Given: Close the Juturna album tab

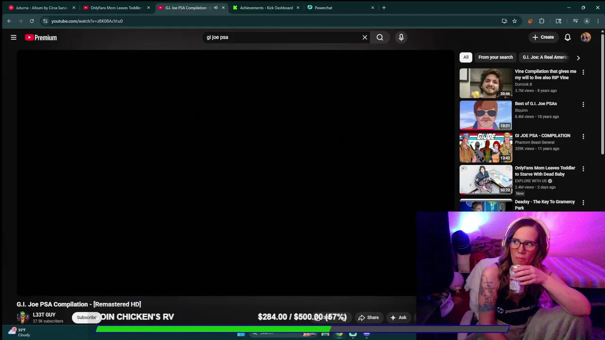Looking at the screenshot, I should click(x=74, y=8).
